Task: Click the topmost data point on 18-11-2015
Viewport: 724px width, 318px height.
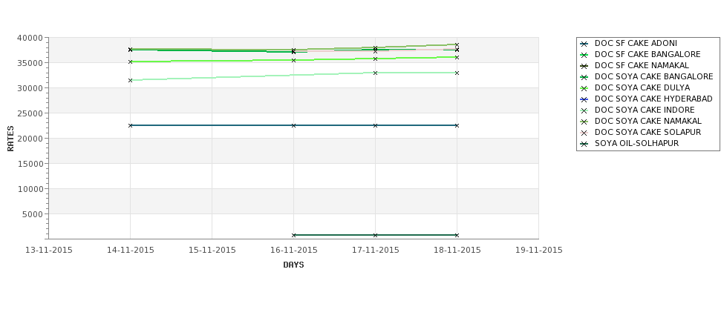Action: pyautogui.click(x=457, y=44)
